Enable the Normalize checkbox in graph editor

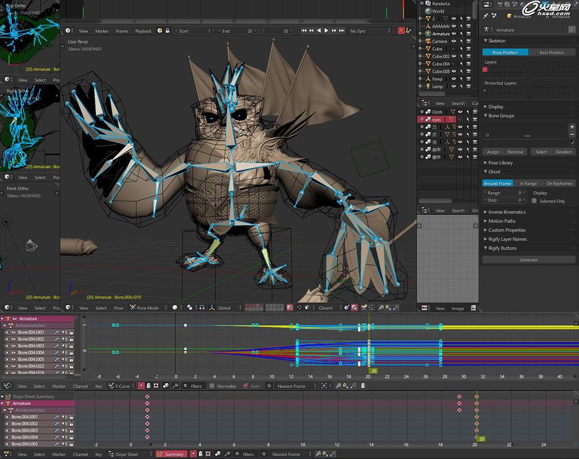coord(212,386)
